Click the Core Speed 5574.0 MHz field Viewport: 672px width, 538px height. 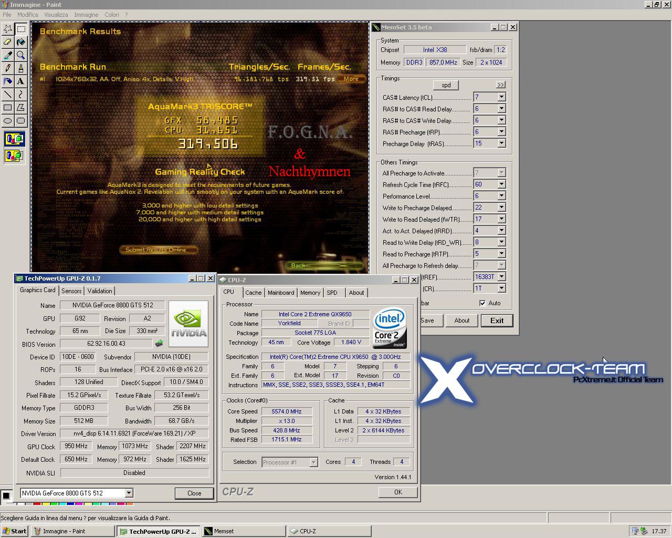pyautogui.click(x=287, y=411)
